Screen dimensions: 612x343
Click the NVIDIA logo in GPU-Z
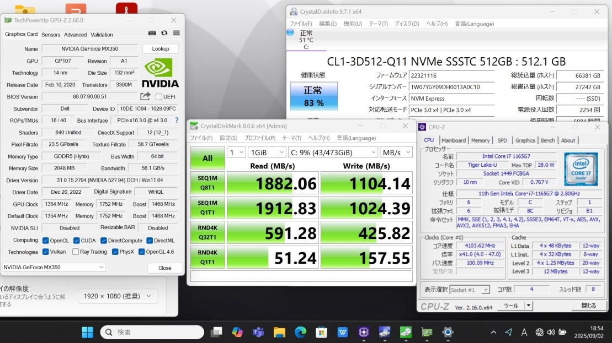pyautogui.click(x=160, y=73)
